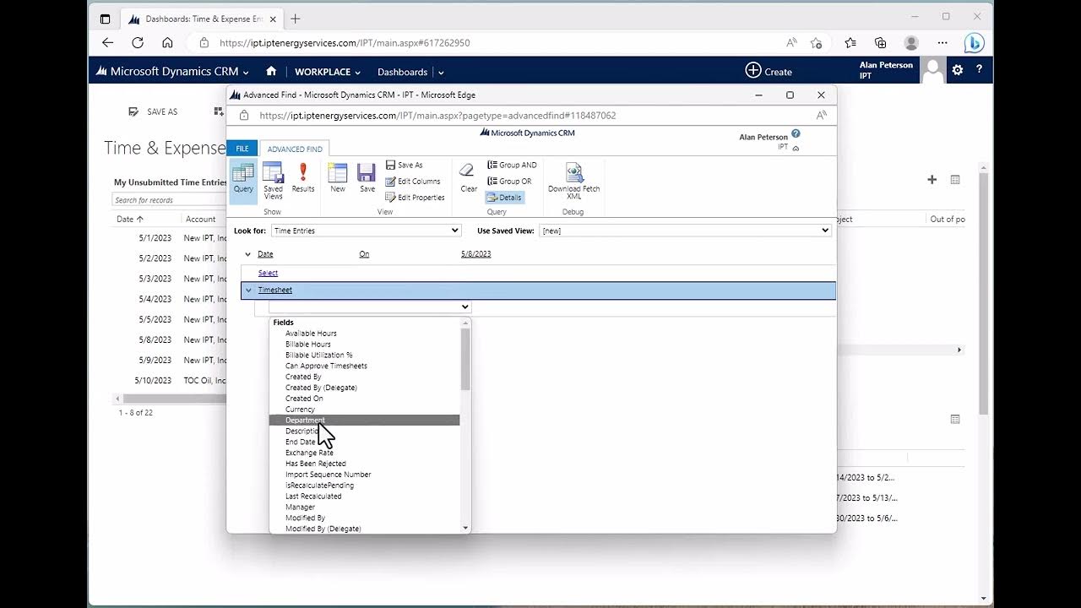Open Bing sidebar icon
Viewport: 1081px width, 608px height.
[975, 42]
